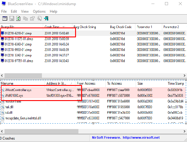Select the hal.dll driver row

pos(9,107)
